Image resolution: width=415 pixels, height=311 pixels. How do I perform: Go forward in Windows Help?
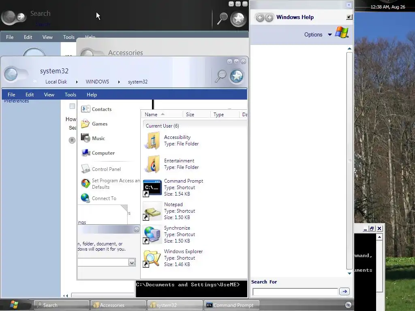[x=269, y=17]
